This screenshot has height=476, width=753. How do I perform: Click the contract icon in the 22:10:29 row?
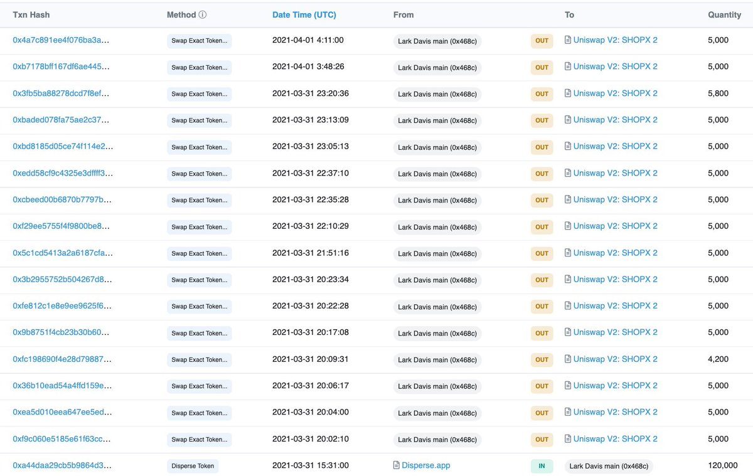568,226
